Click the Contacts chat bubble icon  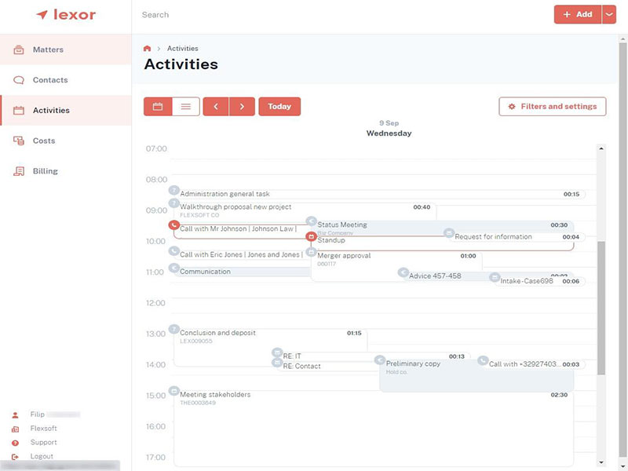(18, 79)
